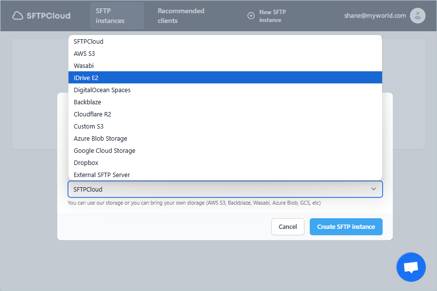The image size is (437, 291).
Task: Open the chat support bubble icon
Action: tap(411, 267)
